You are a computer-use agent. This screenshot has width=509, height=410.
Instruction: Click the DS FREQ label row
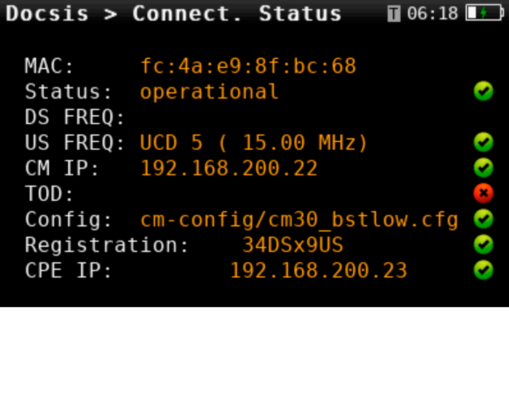click(x=75, y=117)
